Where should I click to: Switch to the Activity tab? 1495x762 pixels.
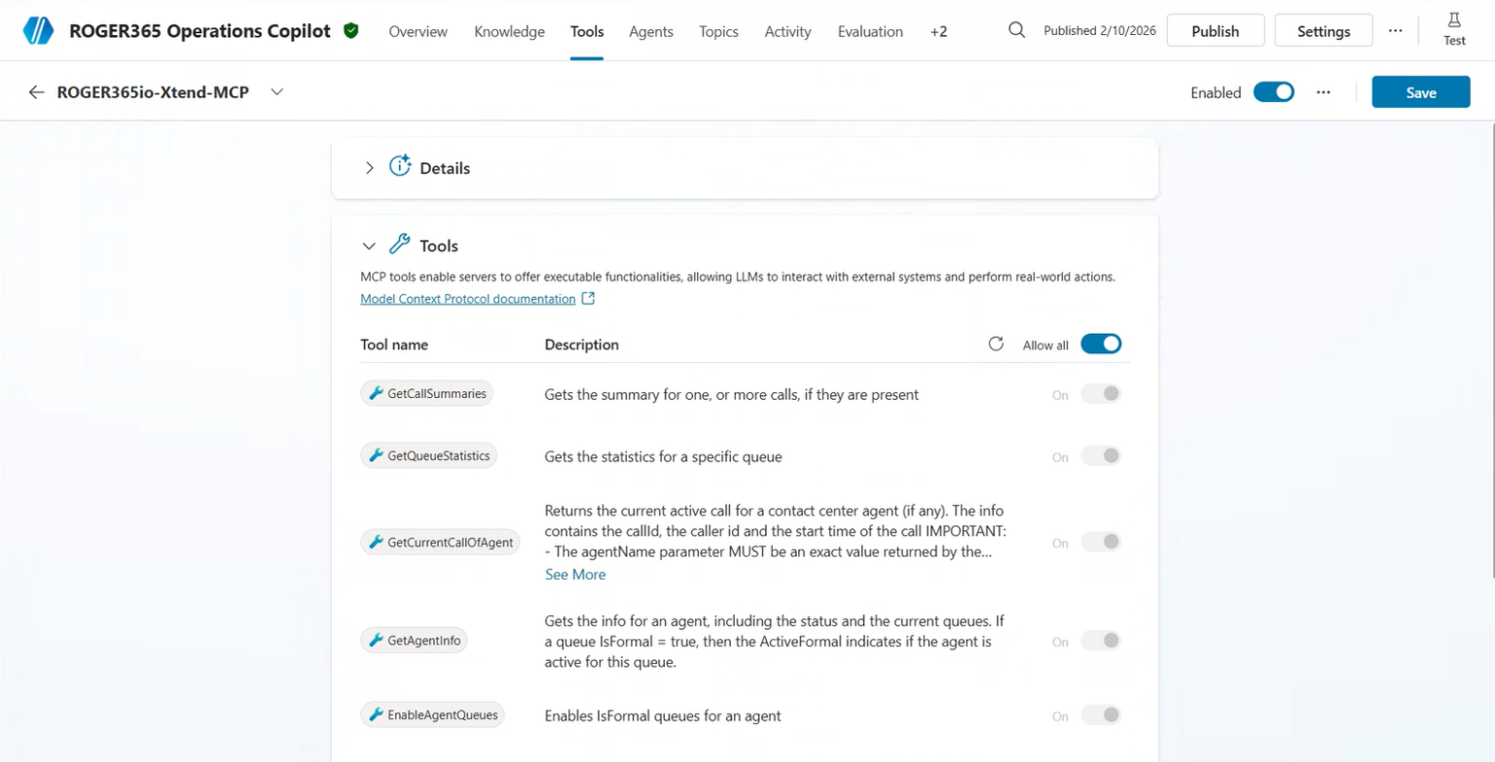pos(787,31)
